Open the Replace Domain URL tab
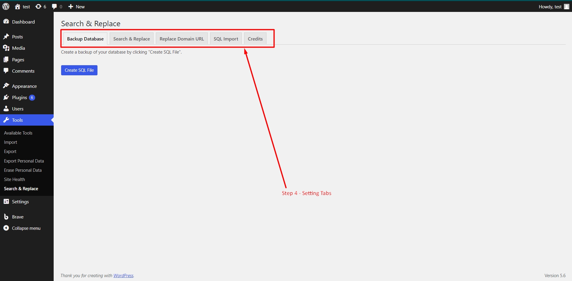Image resolution: width=572 pixels, height=281 pixels. (182, 39)
